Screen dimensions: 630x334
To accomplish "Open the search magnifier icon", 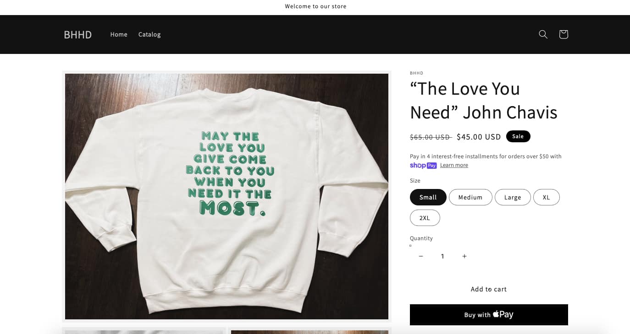I will click(x=543, y=34).
